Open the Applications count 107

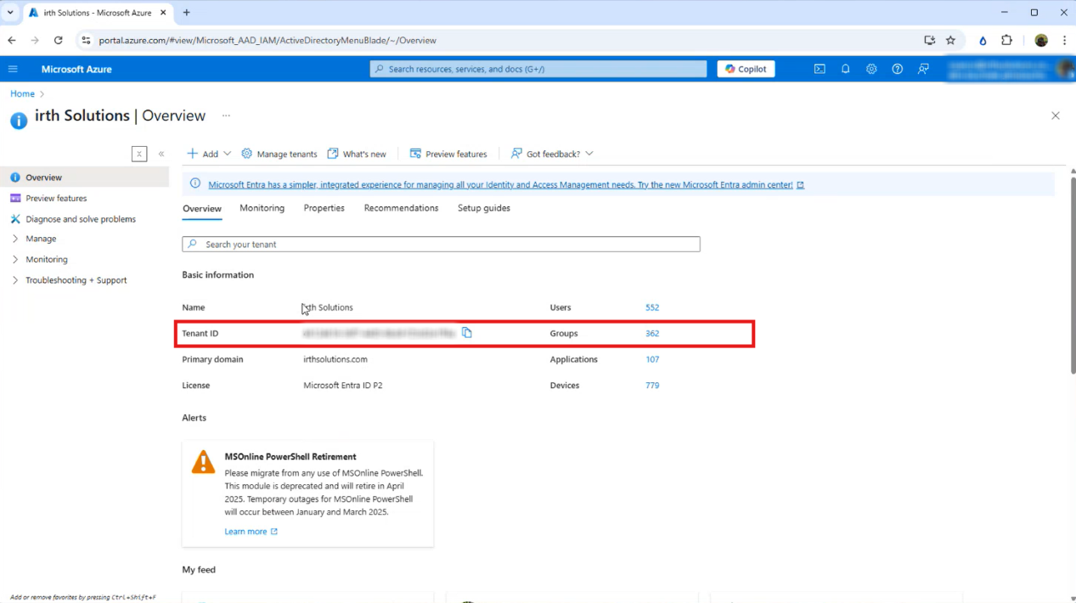tap(652, 359)
